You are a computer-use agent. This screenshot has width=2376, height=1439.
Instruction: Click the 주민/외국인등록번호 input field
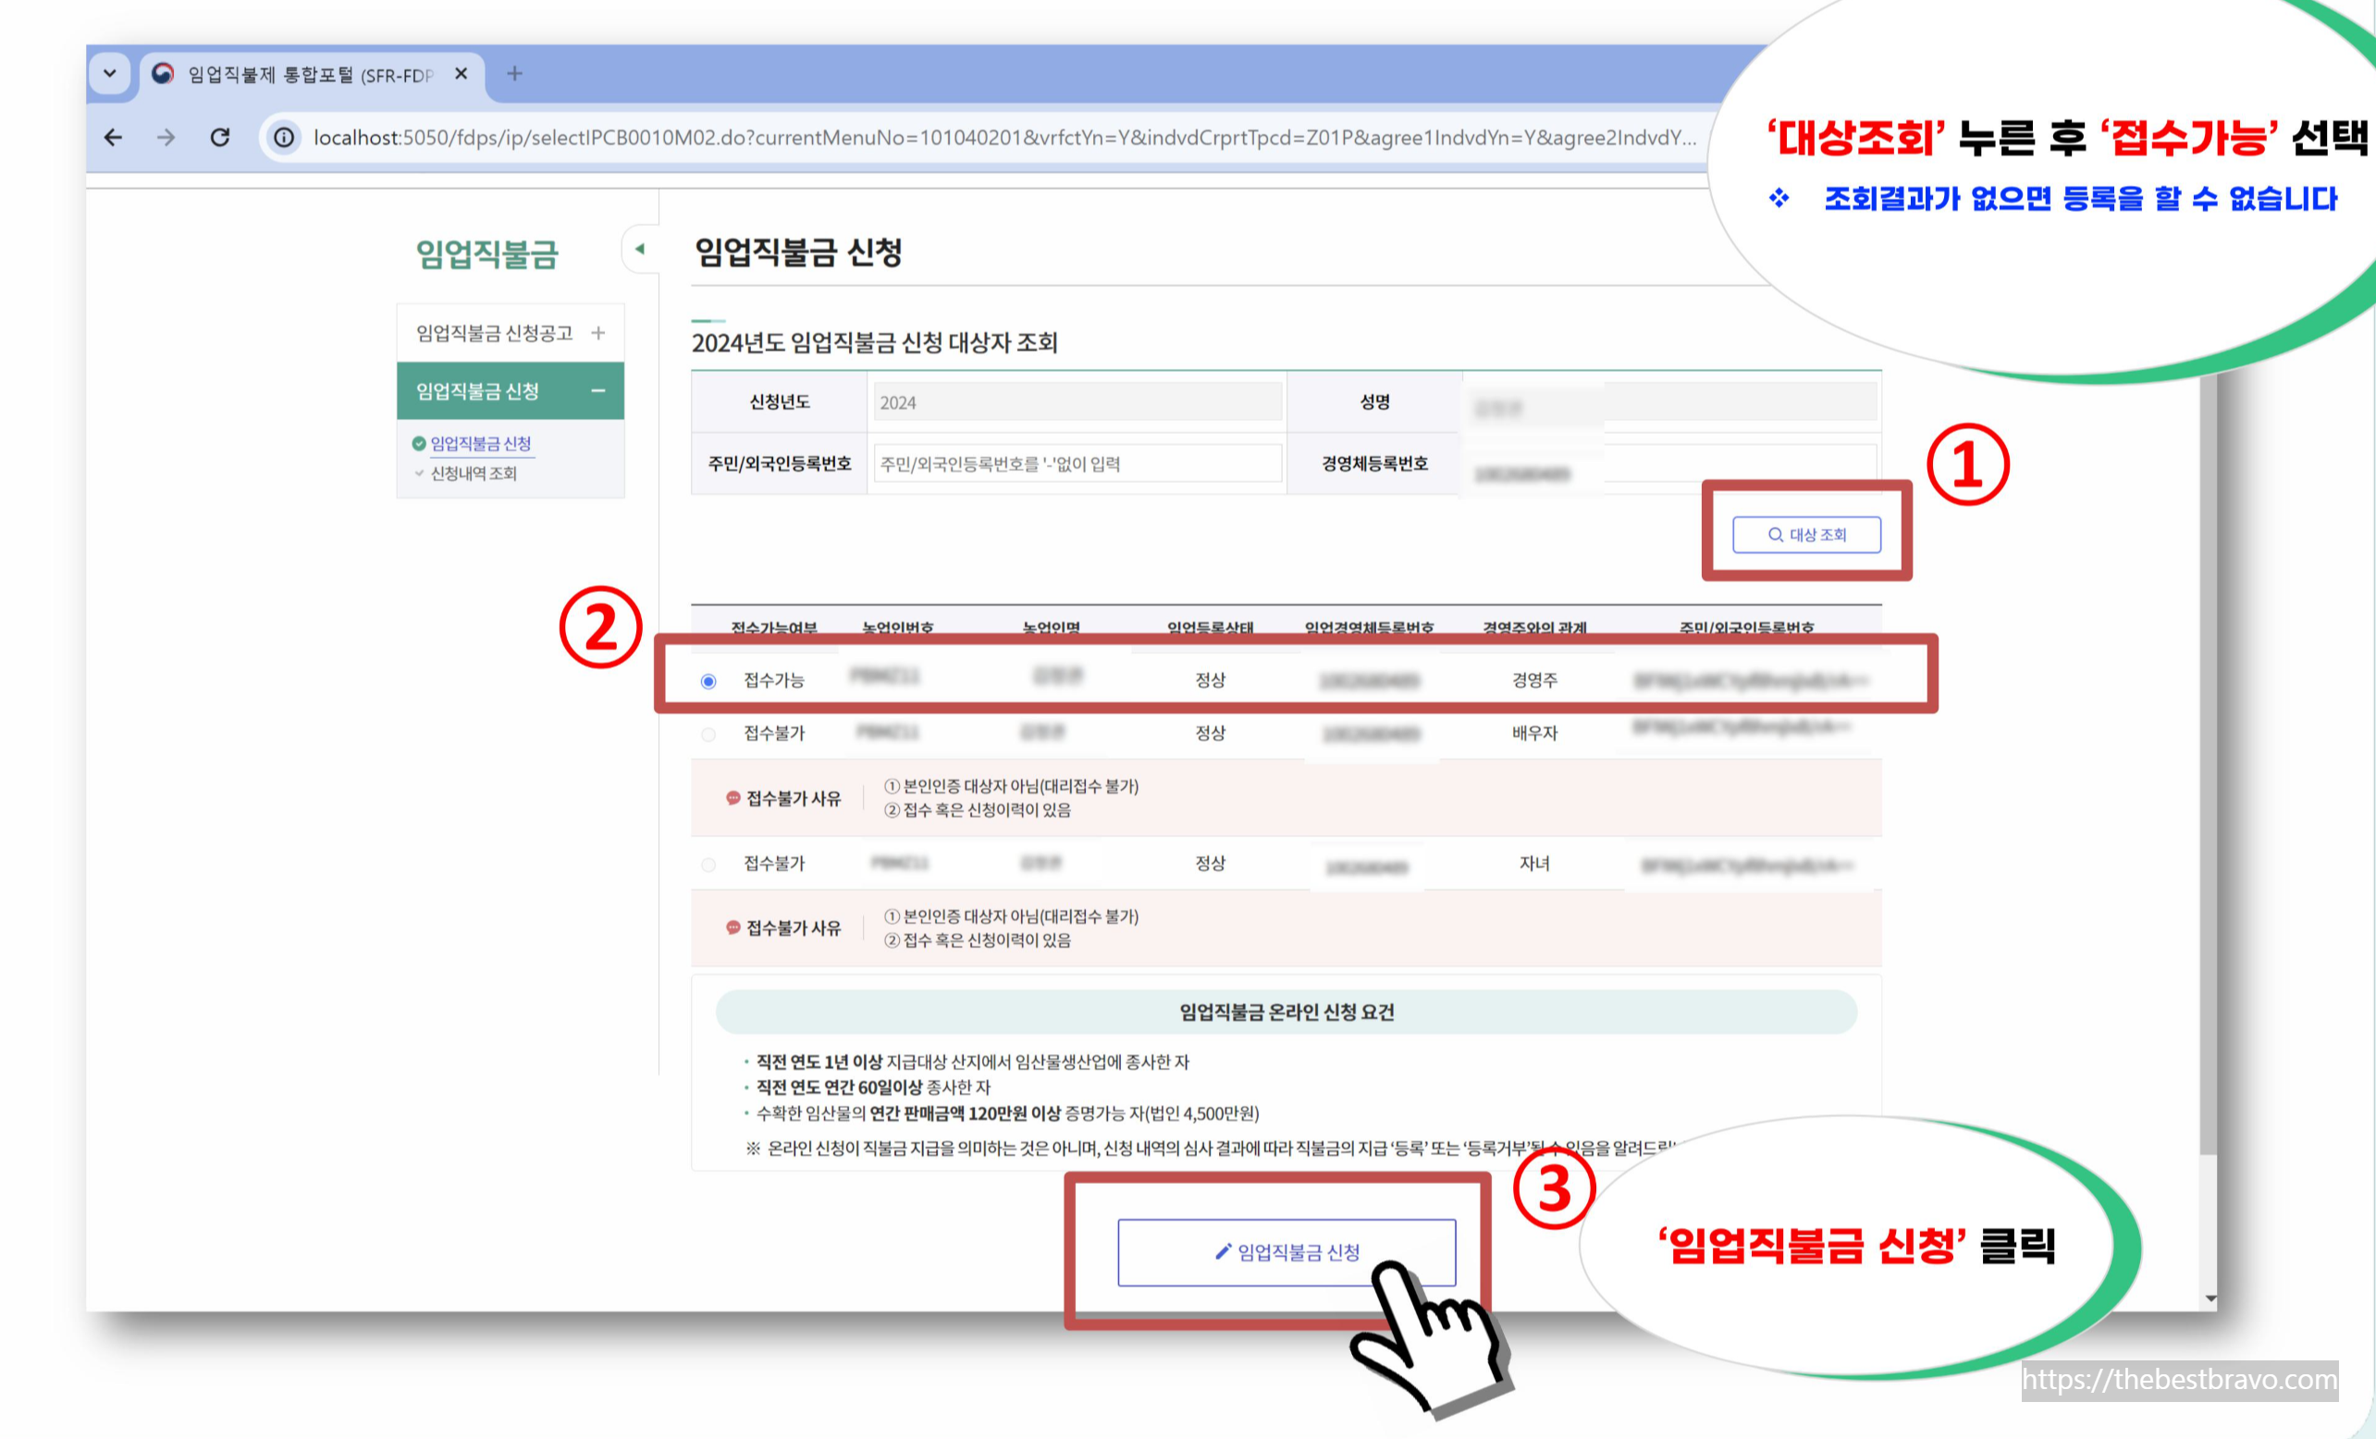(1077, 464)
